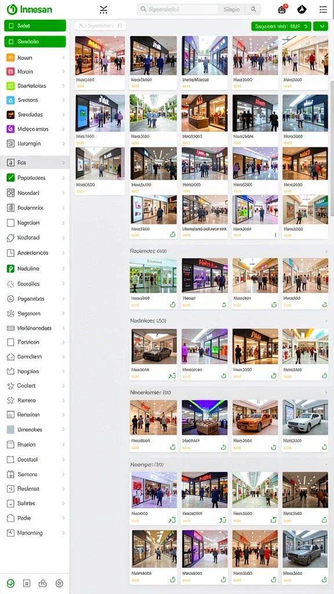This screenshot has width=334, height=594.
Task: Open the gift basket icon with red badge
Action: point(282,9)
